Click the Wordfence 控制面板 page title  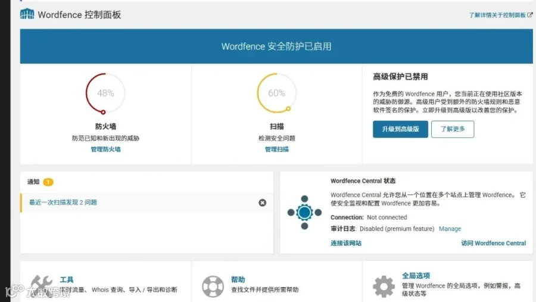pyautogui.click(x=79, y=15)
